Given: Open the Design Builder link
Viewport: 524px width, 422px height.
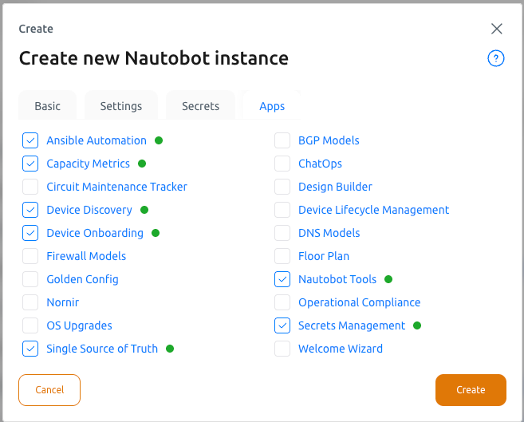Looking at the screenshot, I should (x=335, y=187).
